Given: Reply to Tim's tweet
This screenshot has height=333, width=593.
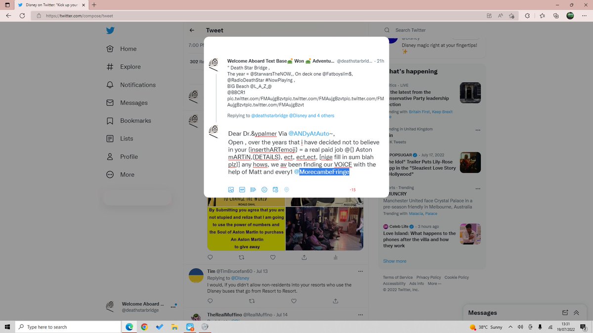Looking at the screenshot, I should pyautogui.click(x=210, y=301).
